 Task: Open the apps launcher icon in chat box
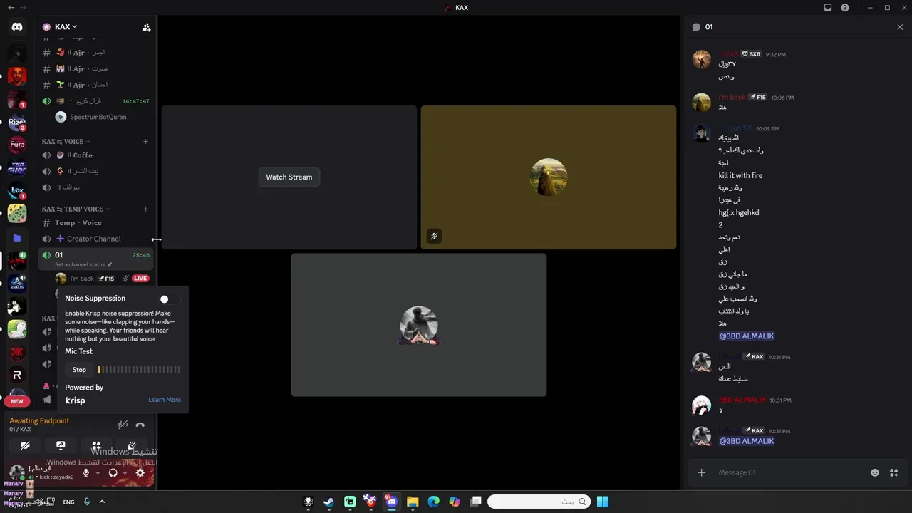tap(893, 472)
